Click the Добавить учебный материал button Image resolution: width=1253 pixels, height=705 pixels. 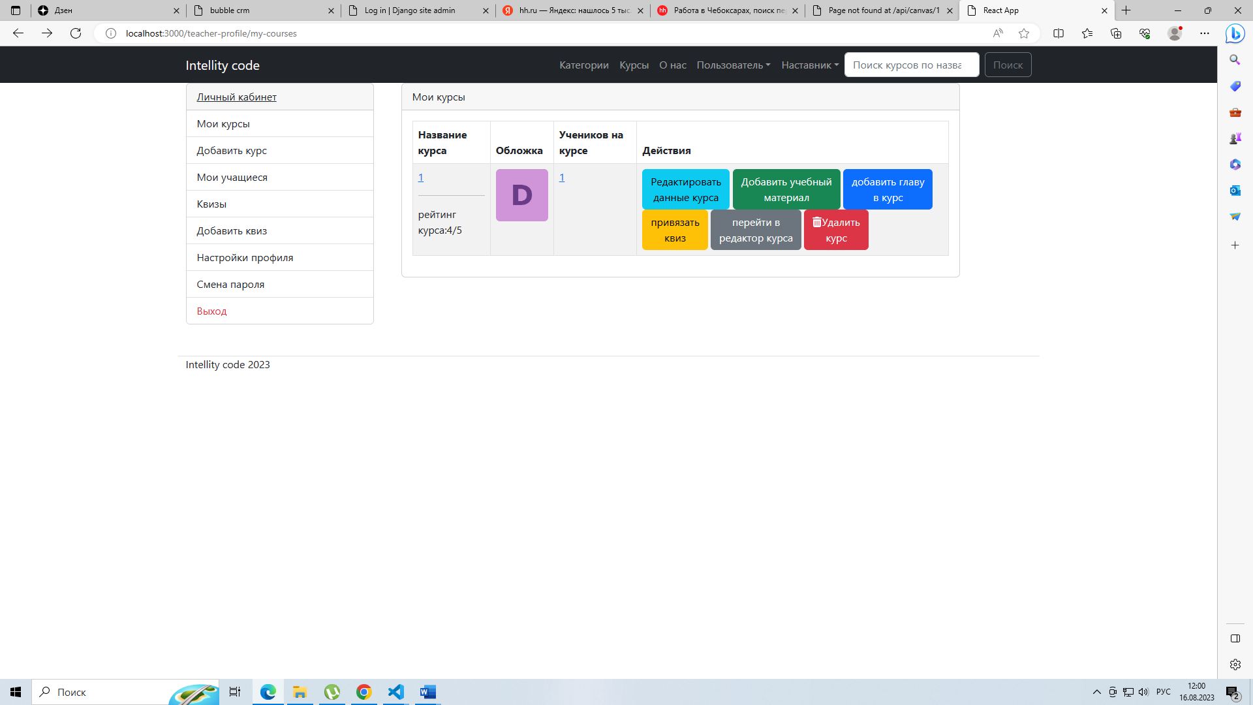(786, 189)
